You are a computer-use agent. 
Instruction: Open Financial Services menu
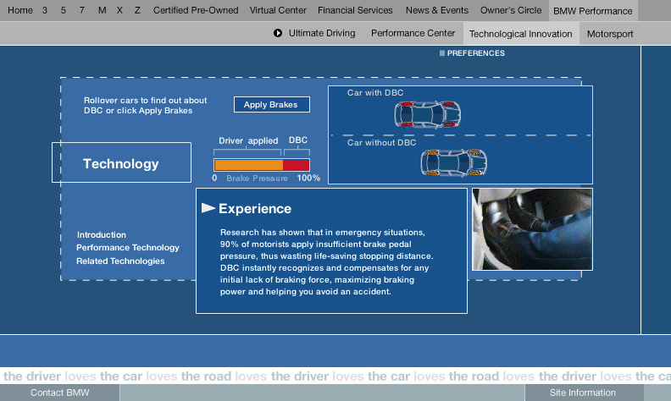[x=355, y=10]
